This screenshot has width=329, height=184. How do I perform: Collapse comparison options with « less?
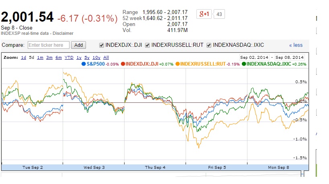pyautogui.click(x=296, y=45)
